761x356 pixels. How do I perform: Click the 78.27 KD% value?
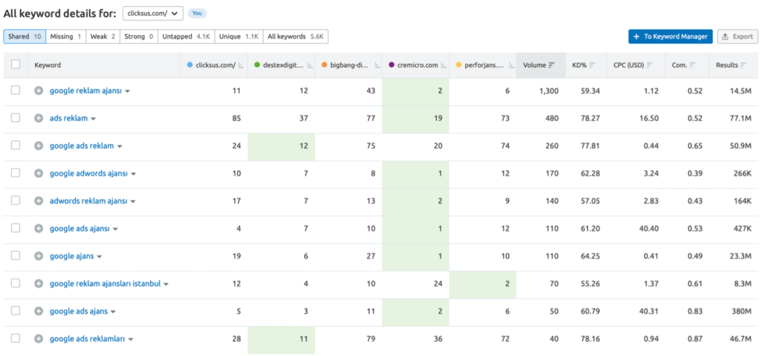[x=591, y=118]
